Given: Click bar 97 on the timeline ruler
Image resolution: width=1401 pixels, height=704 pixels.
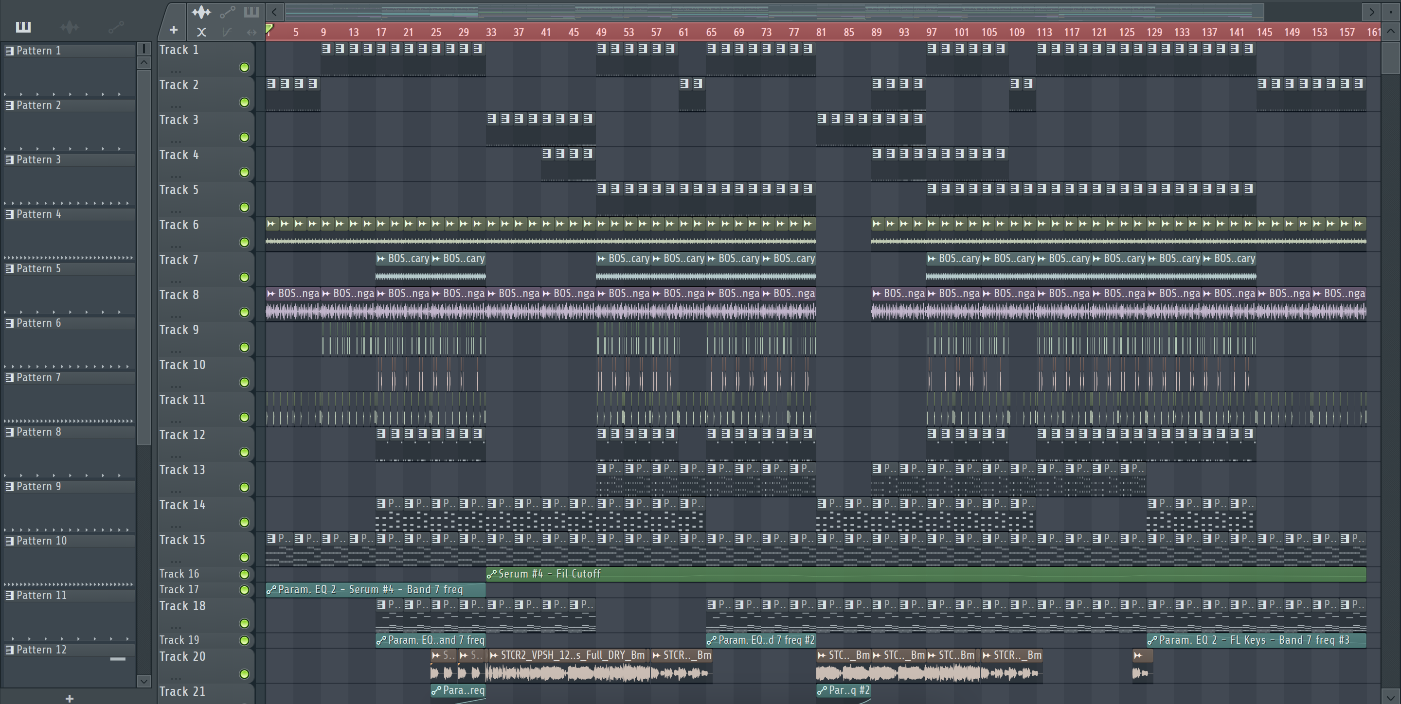Looking at the screenshot, I should click(x=932, y=32).
